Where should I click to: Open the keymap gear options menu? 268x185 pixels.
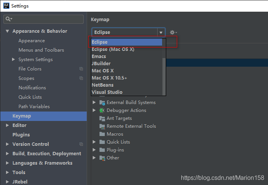pyautogui.click(x=173, y=32)
